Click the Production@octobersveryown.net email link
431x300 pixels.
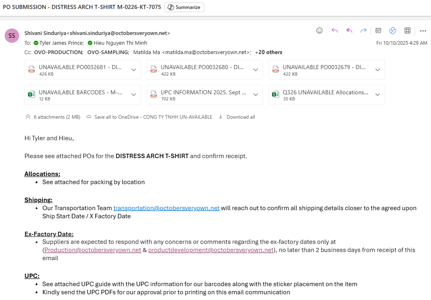93,250
